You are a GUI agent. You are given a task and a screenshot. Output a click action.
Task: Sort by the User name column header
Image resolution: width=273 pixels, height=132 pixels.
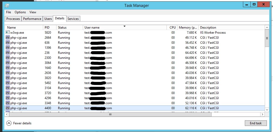[x=125, y=28]
